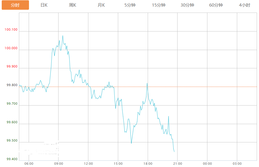259x167 pixels.
Task: Click the 100.000 price axis label
Action: pyautogui.click(x=11, y=48)
